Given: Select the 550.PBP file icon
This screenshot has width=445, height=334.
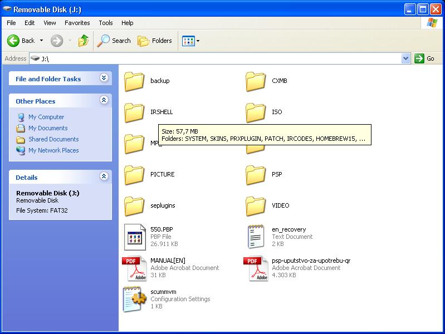Looking at the screenshot, I should [135, 237].
